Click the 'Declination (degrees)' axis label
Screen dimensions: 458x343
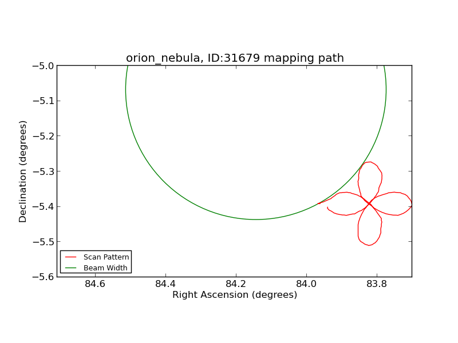pyautogui.click(x=22, y=171)
